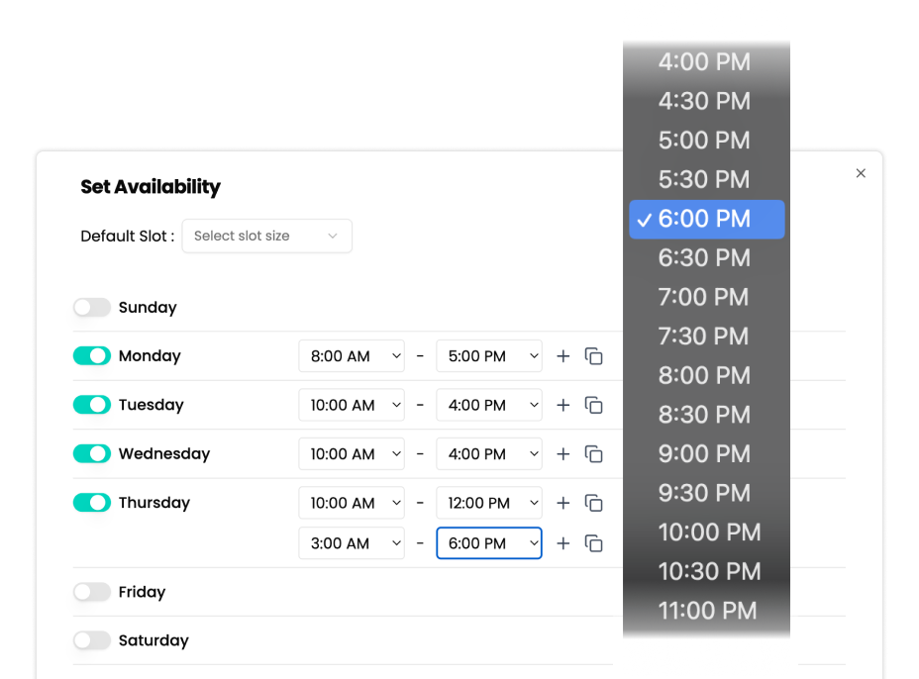Screen dimensions: 919x679
Task: Copy Monday's time slot to other days
Action: pos(594,356)
